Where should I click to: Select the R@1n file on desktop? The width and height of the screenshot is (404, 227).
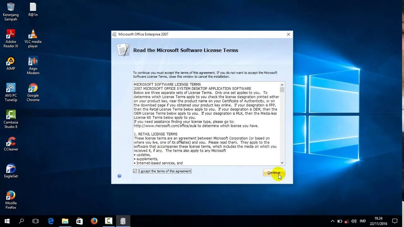(x=33, y=9)
